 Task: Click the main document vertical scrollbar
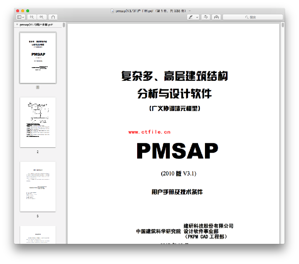(x=282, y=25)
